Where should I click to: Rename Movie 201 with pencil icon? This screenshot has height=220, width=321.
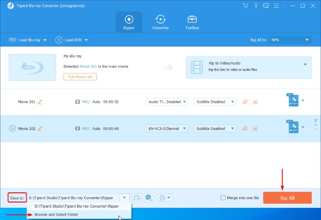[x=40, y=102]
